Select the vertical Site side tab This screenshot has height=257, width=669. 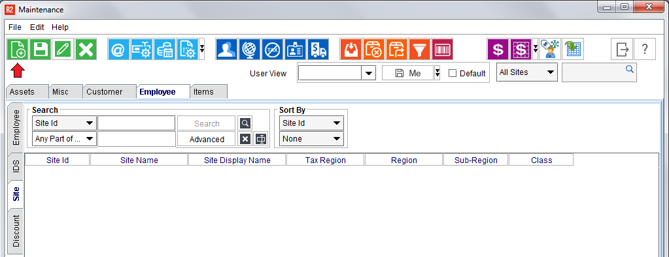pos(16,194)
